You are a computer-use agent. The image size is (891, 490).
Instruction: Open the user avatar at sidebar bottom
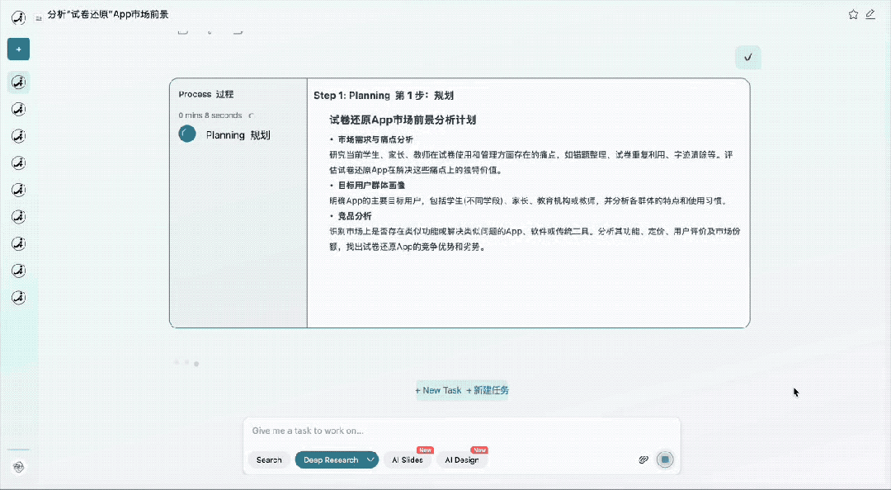[18, 467]
